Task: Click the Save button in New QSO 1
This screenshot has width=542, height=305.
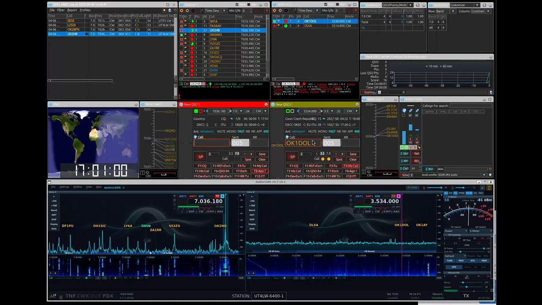Action: click(262, 154)
